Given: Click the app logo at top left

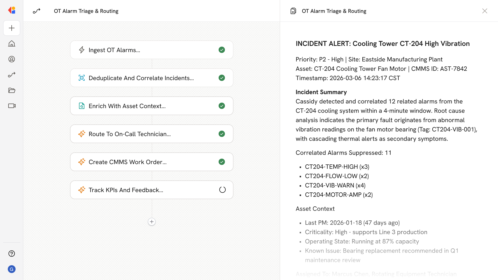Looking at the screenshot, I should coord(12,10).
